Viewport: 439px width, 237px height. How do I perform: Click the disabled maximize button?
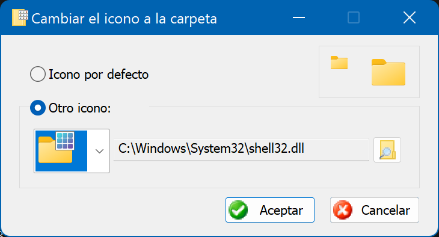coord(354,17)
